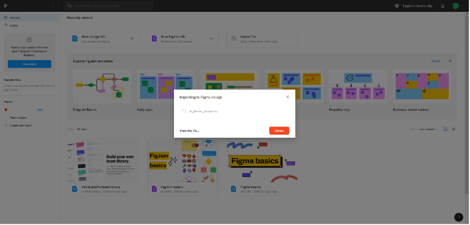Open the user avatar account dropdown

457,6
